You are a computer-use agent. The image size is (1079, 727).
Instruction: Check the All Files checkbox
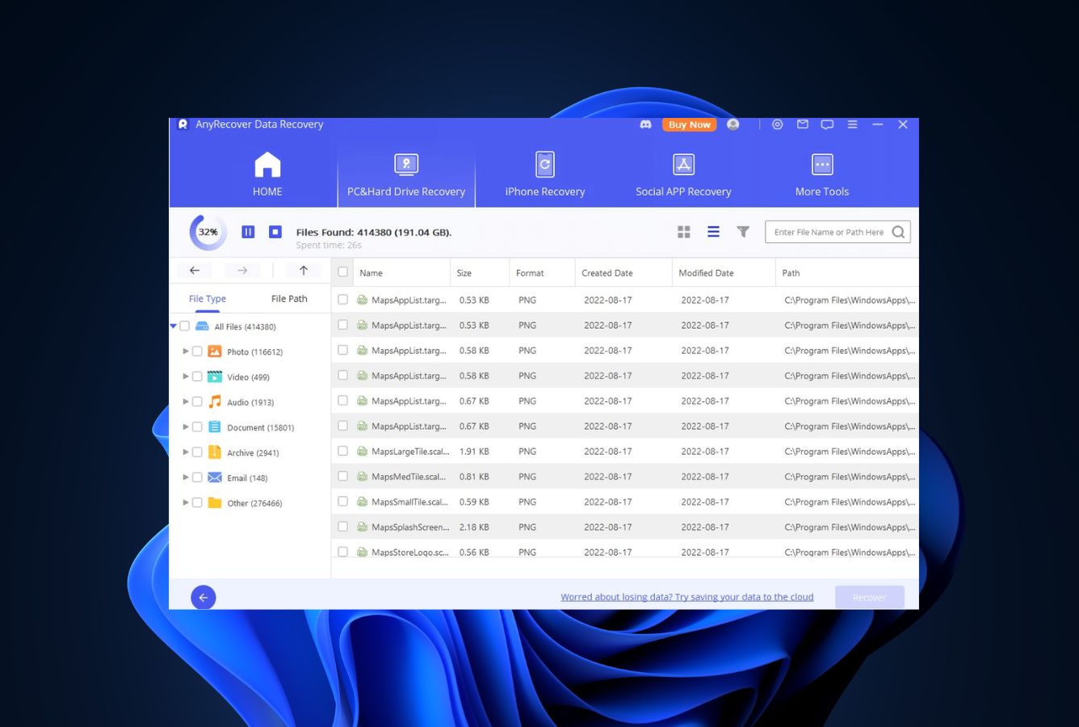point(185,326)
